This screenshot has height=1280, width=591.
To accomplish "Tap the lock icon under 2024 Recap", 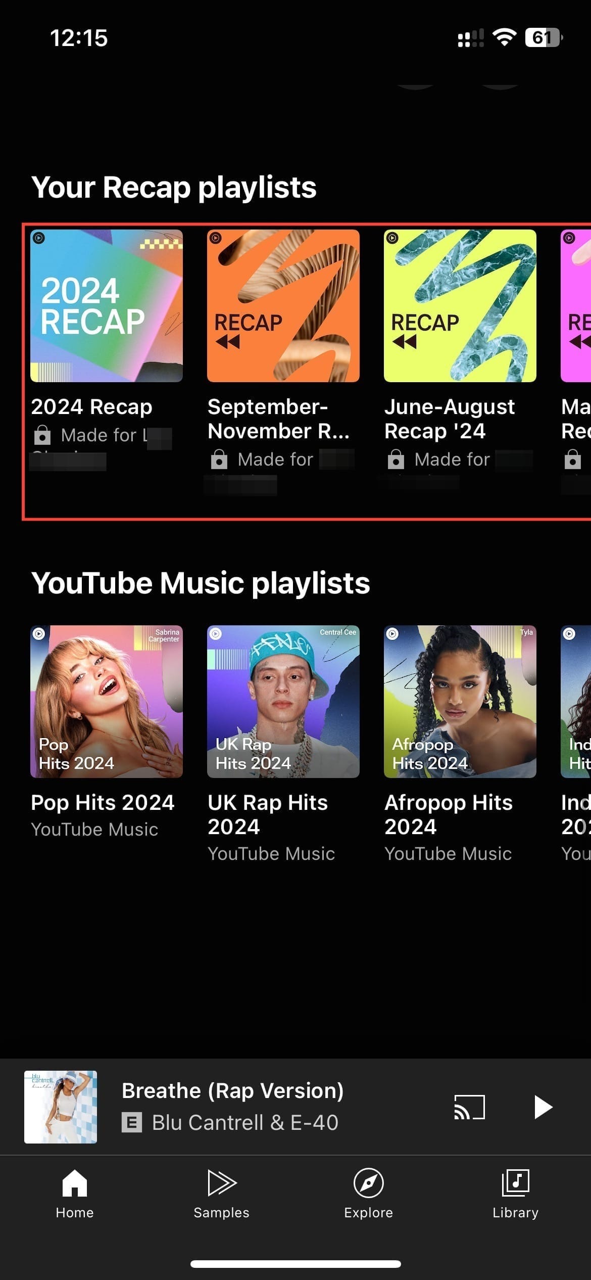I will point(42,435).
